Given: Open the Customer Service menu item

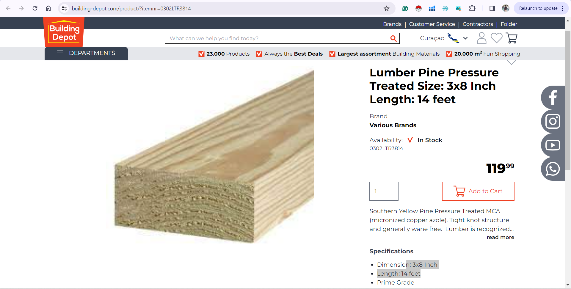Looking at the screenshot, I should point(432,24).
